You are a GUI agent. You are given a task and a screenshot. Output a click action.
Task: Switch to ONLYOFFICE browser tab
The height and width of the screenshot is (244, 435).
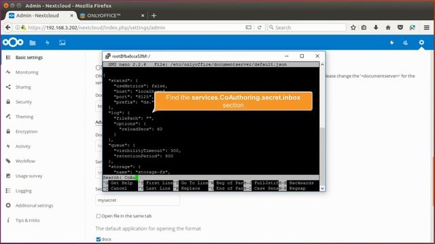pyautogui.click(x=111, y=16)
